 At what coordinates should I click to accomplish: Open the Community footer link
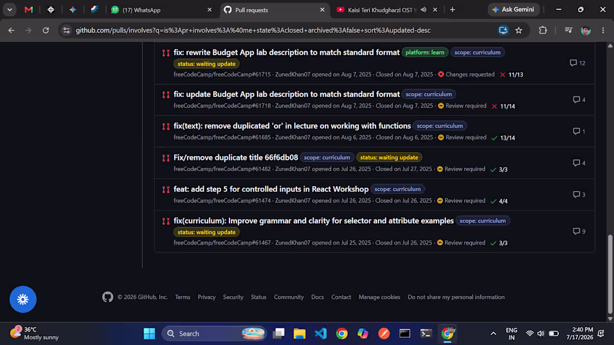289,297
